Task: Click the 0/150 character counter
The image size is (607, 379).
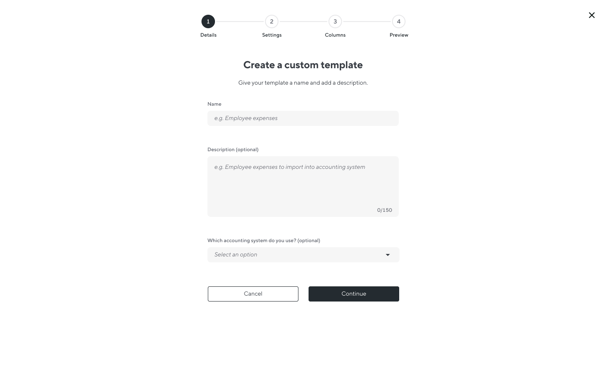Action: [x=384, y=210]
